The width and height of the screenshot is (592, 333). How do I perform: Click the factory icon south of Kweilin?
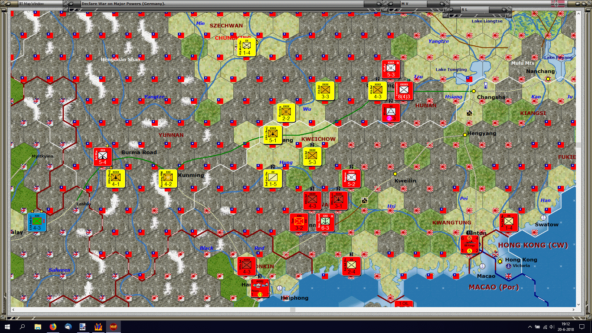pos(364,201)
